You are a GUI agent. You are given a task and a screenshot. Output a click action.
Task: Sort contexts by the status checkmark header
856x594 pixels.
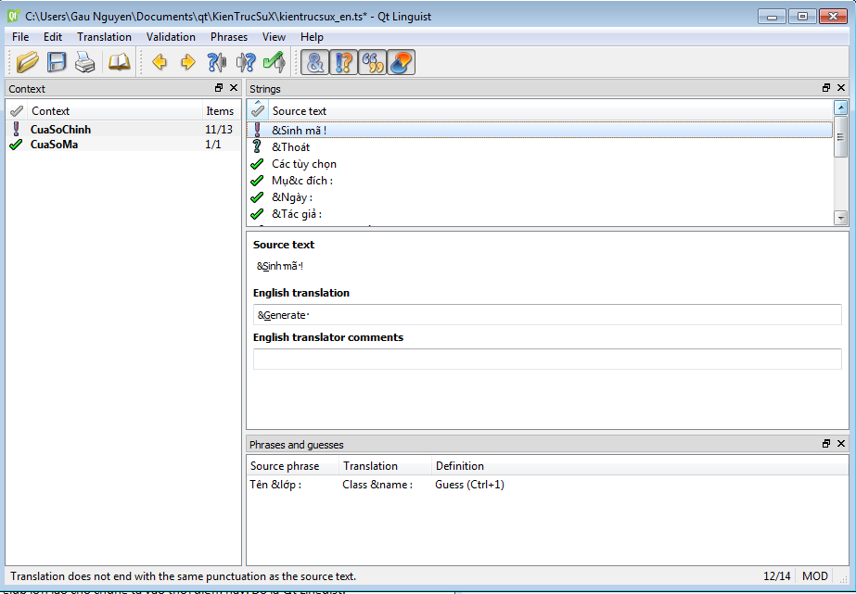click(x=17, y=110)
